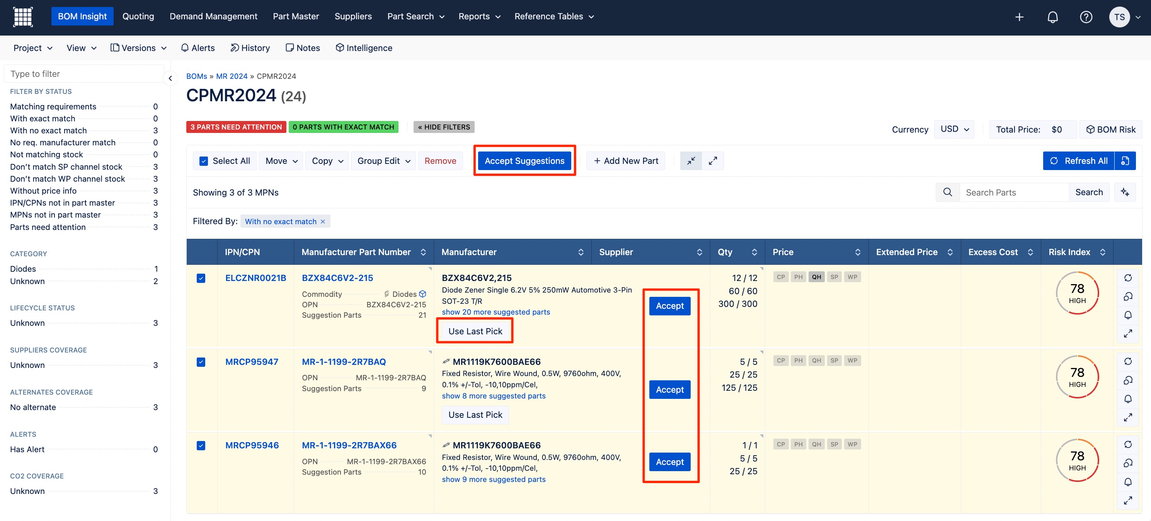This screenshot has height=521, width=1151.
Task: Click the expand rows icon
Action: coord(713,161)
